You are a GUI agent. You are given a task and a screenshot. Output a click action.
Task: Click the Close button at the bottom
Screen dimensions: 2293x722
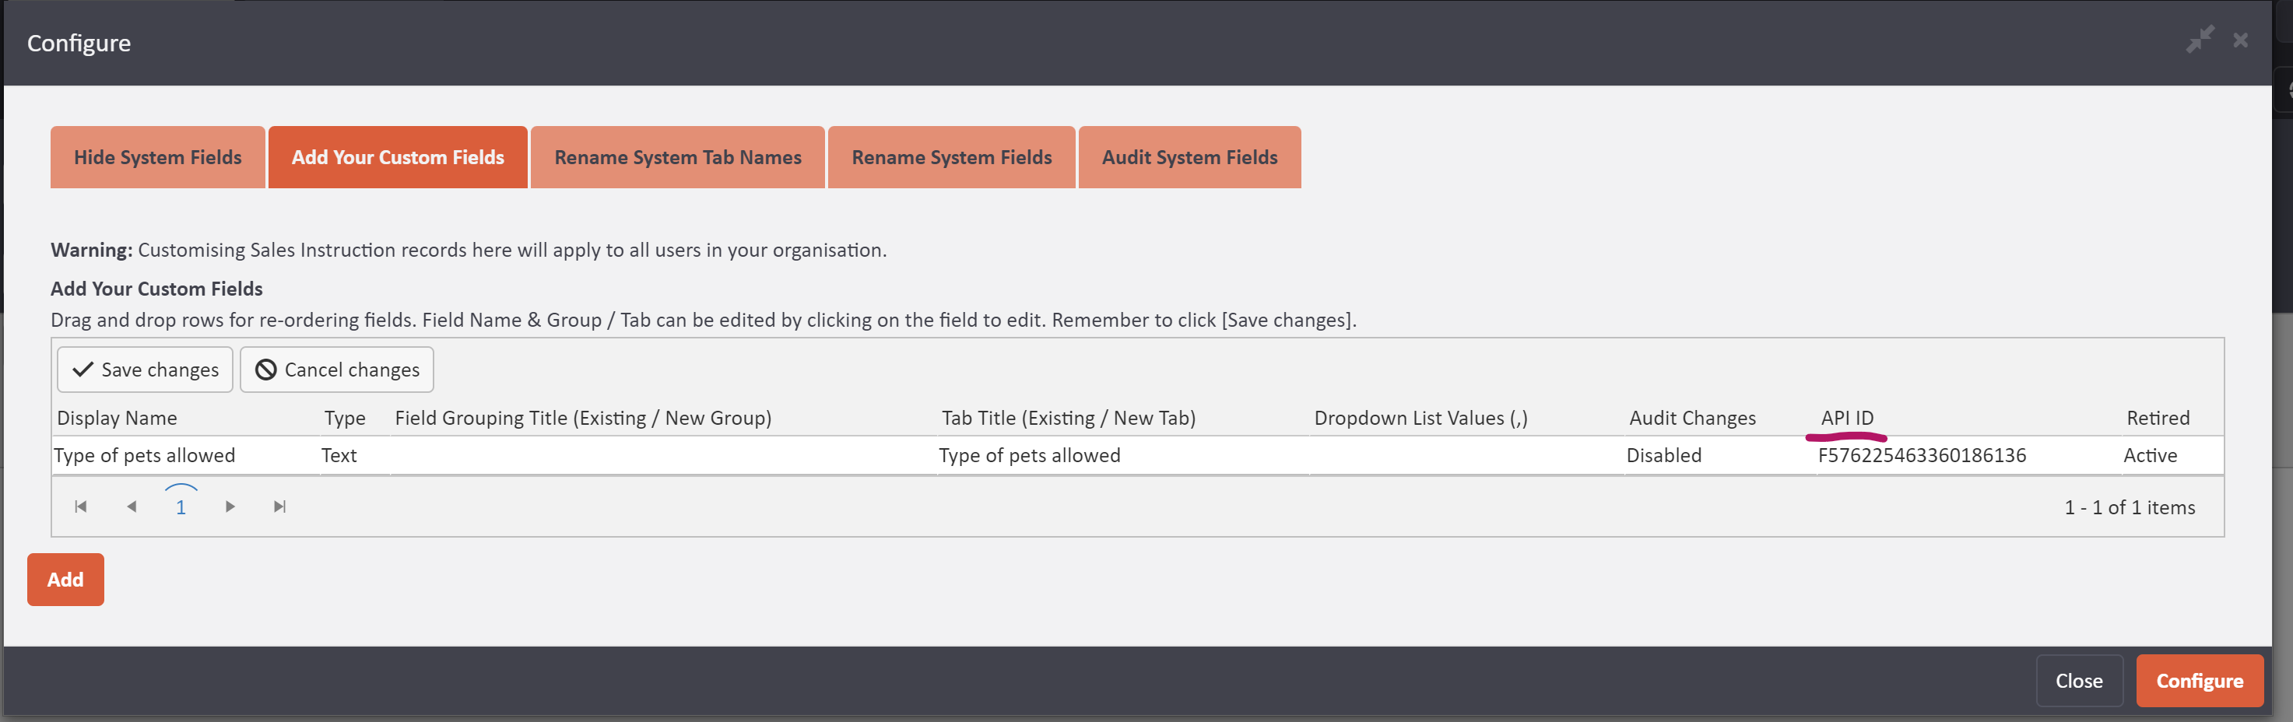(2080, 680)
